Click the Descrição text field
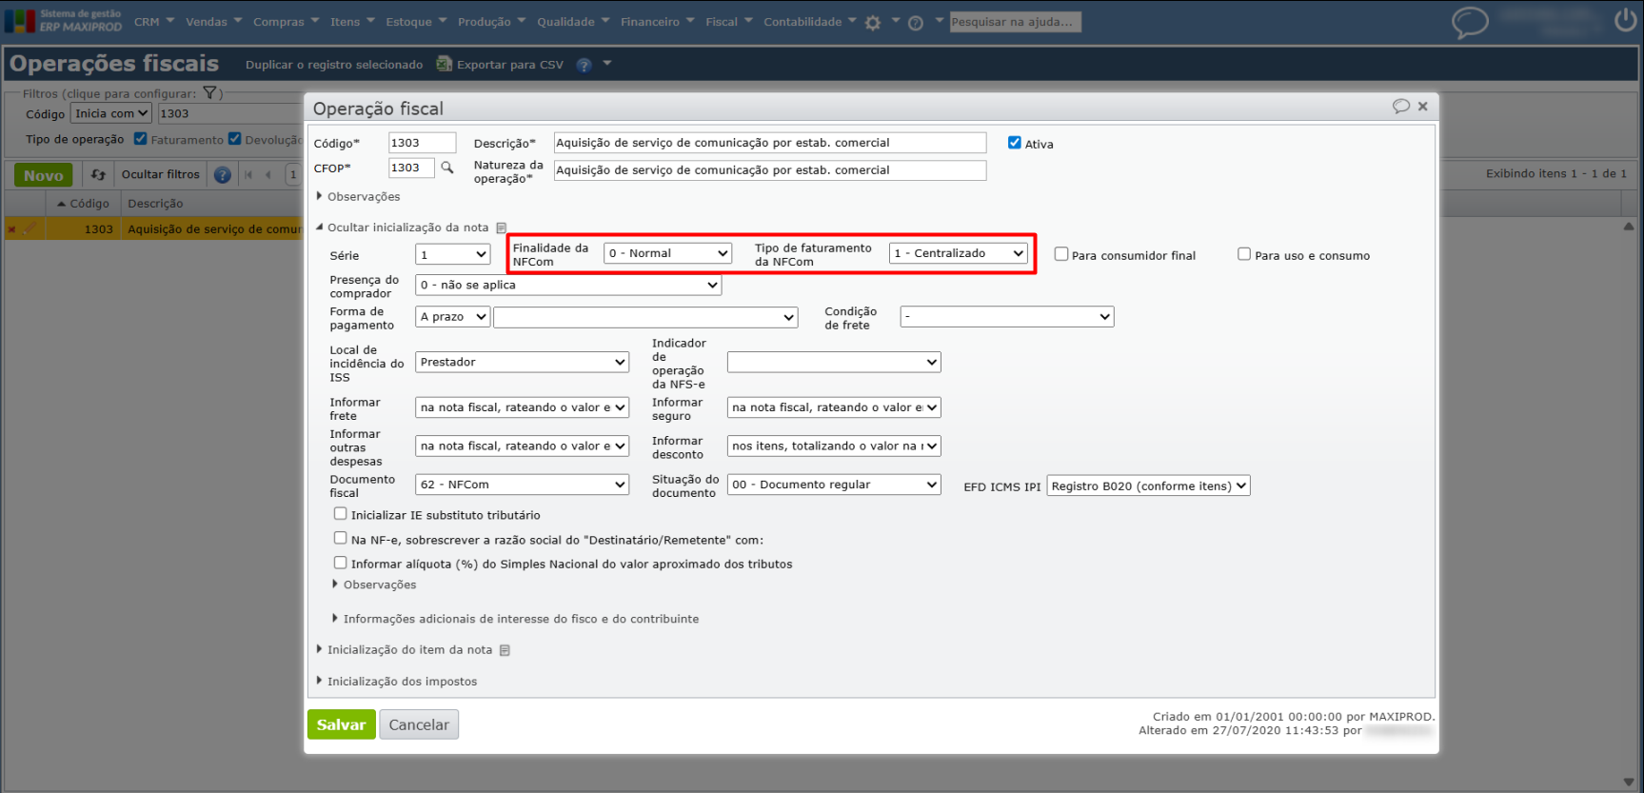The image size is (1644, 793). (x=769, y=143)
